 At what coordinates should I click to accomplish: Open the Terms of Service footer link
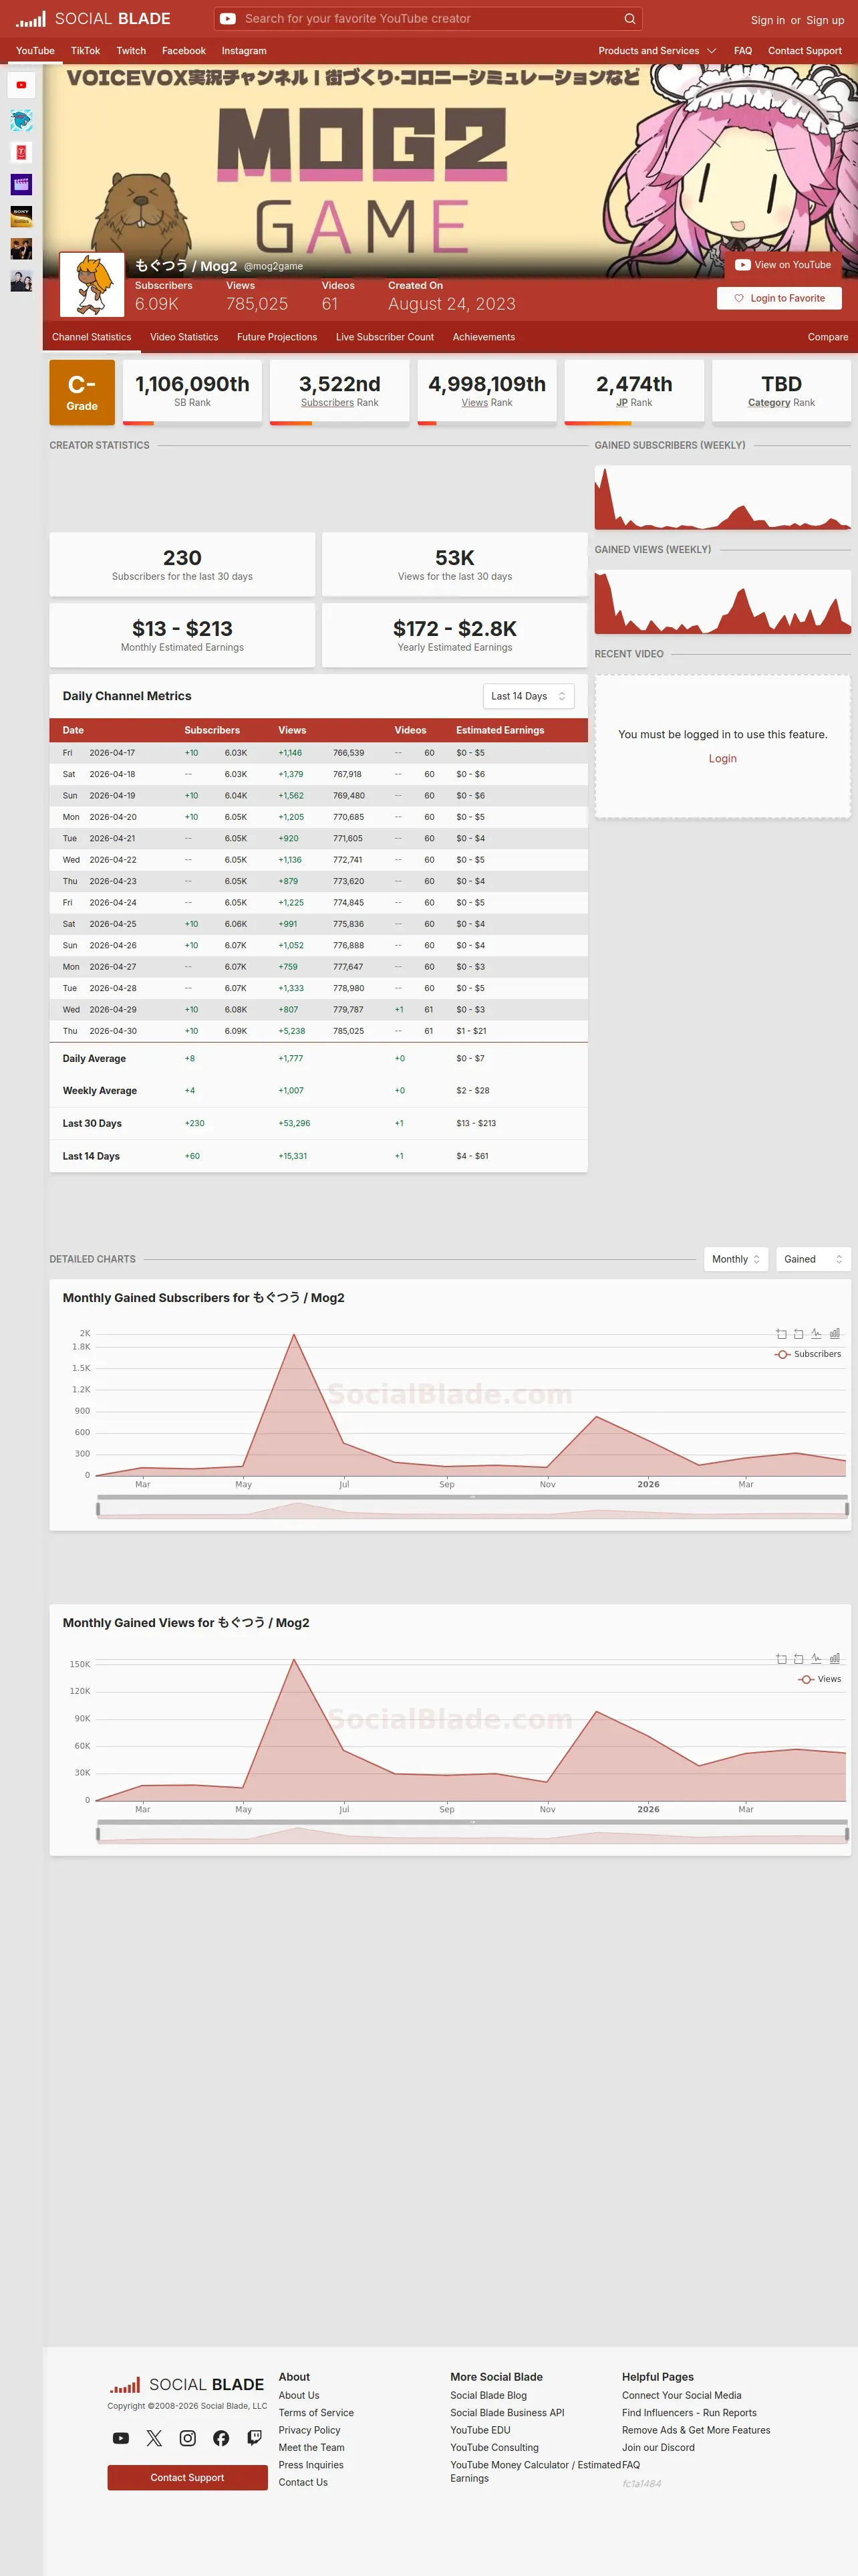[x=315, y=2413]
